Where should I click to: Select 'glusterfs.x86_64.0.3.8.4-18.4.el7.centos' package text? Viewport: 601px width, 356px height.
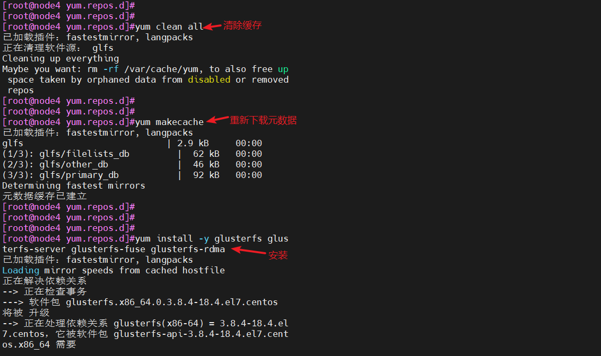(172, 302)
